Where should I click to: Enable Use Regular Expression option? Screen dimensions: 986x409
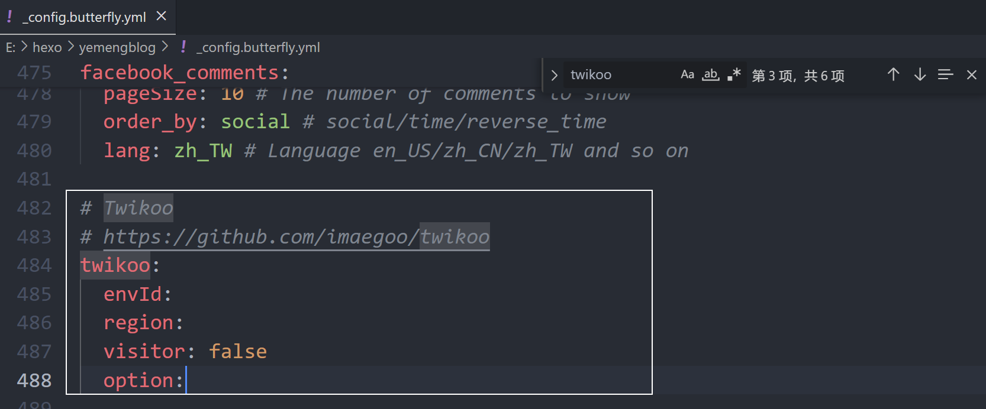pyautogui.click(x=734, y=74)
